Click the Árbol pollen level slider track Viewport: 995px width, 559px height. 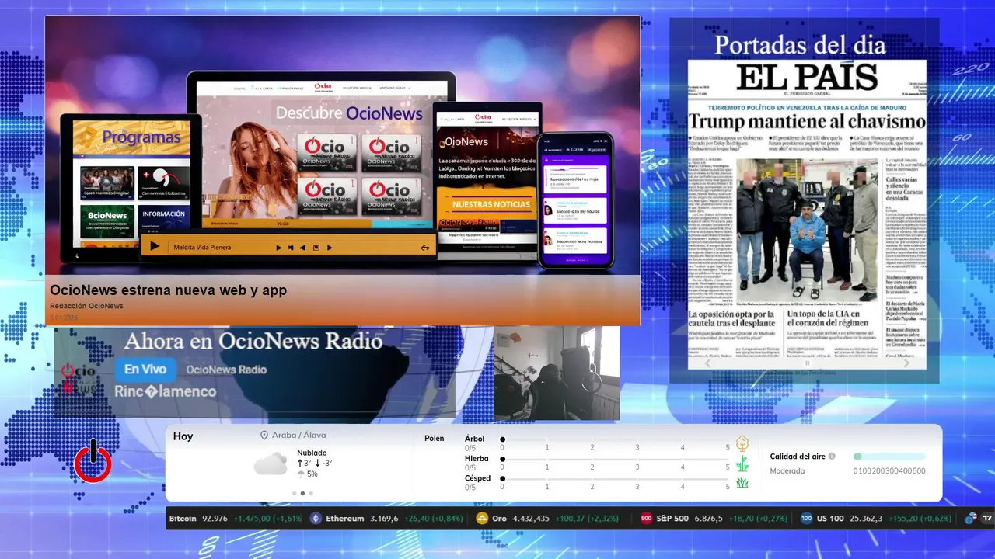[615, 439]
